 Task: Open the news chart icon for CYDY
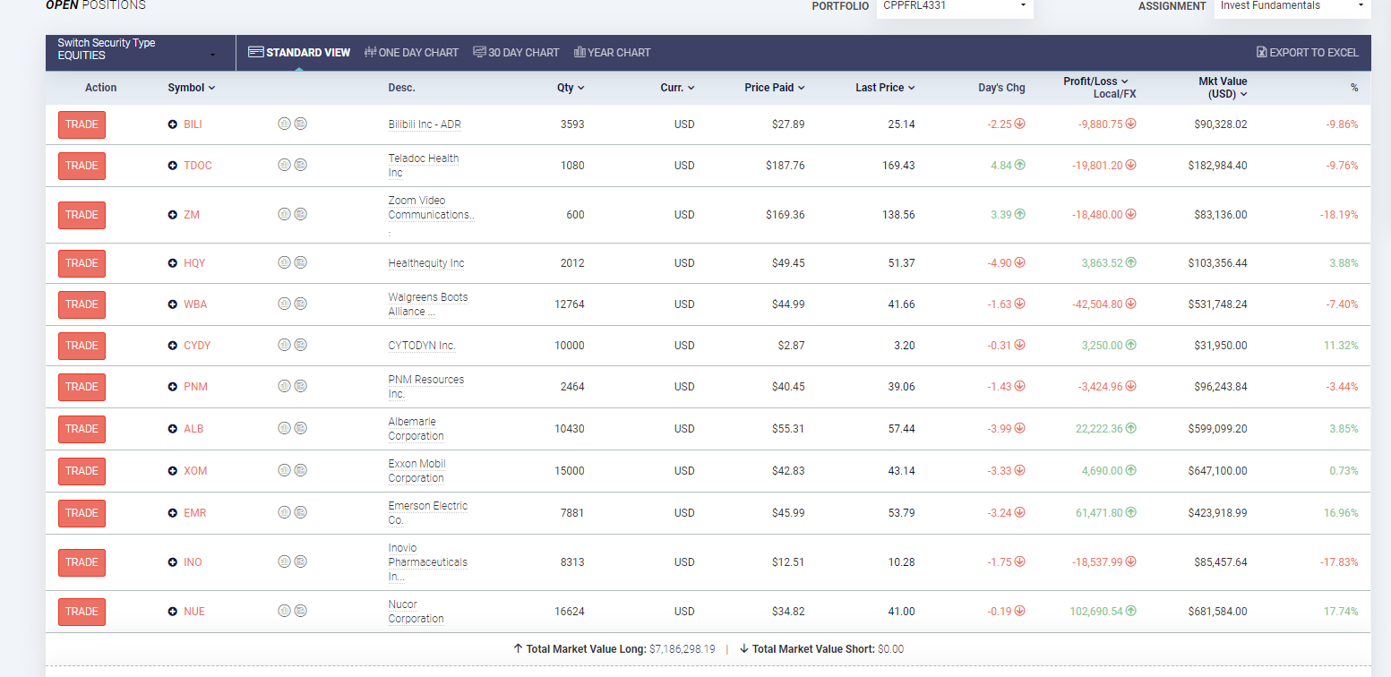pos(301,345)
